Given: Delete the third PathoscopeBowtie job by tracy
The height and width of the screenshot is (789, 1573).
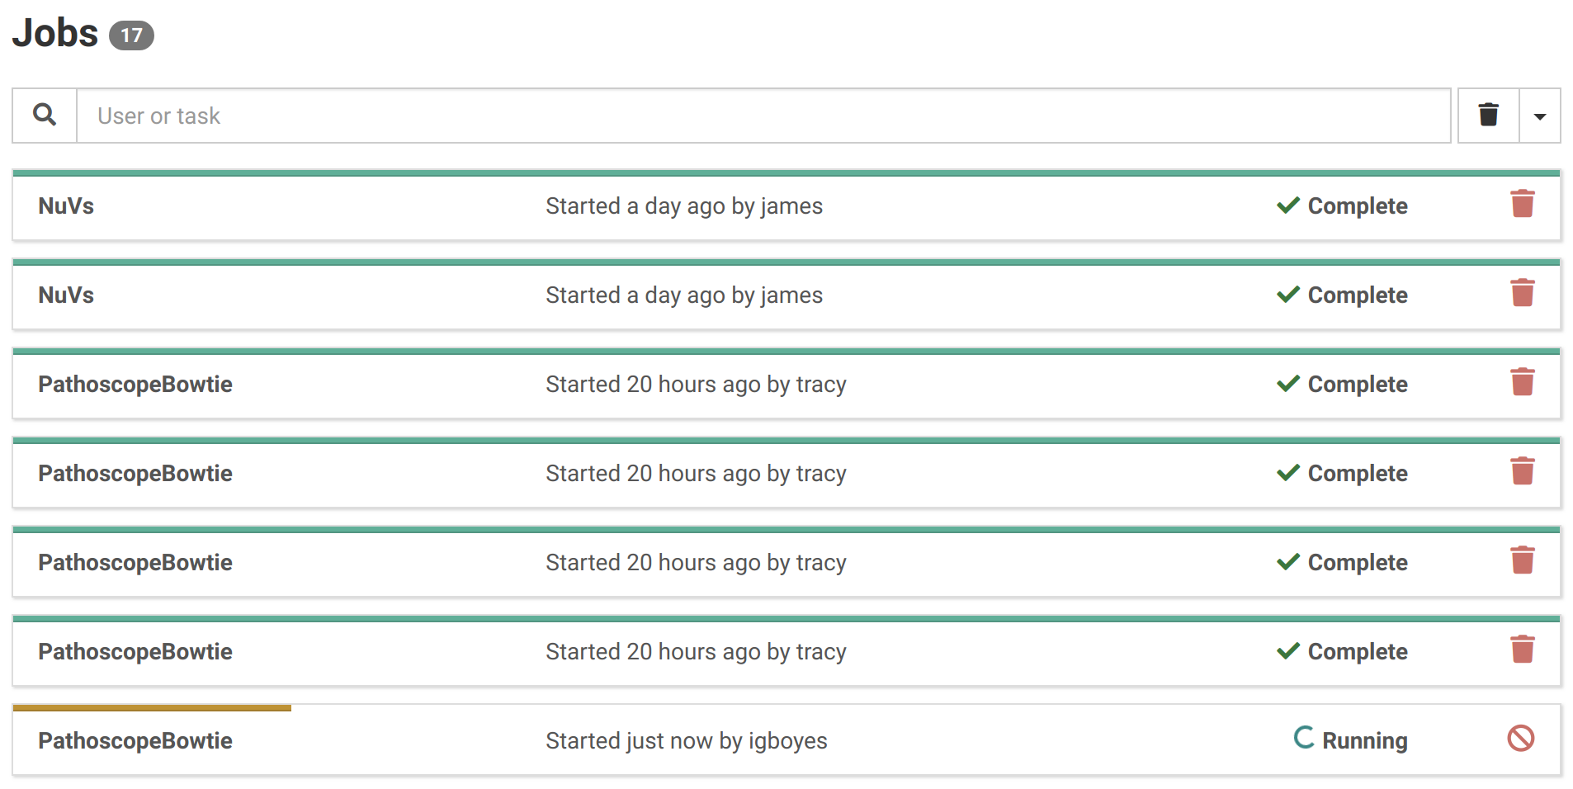Looking at the screenshot, I should (1522, 560).
